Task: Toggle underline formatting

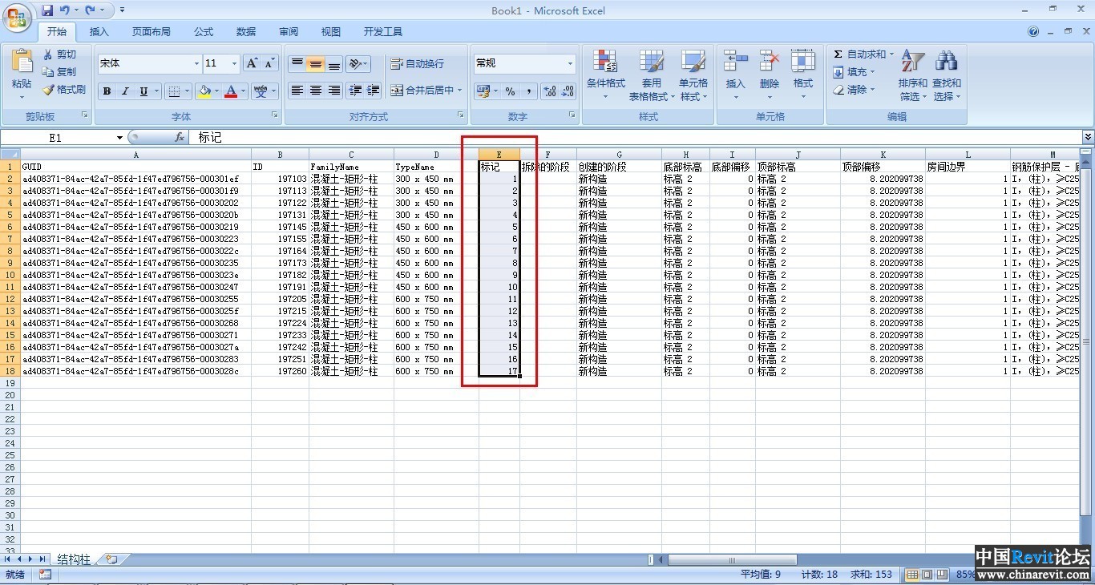Action: pos(143,91)
